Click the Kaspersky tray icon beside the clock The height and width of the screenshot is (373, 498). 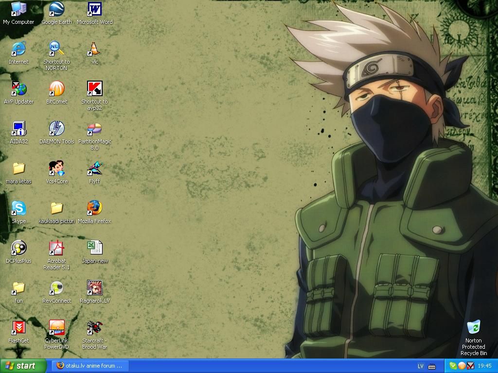click(470, 366)
